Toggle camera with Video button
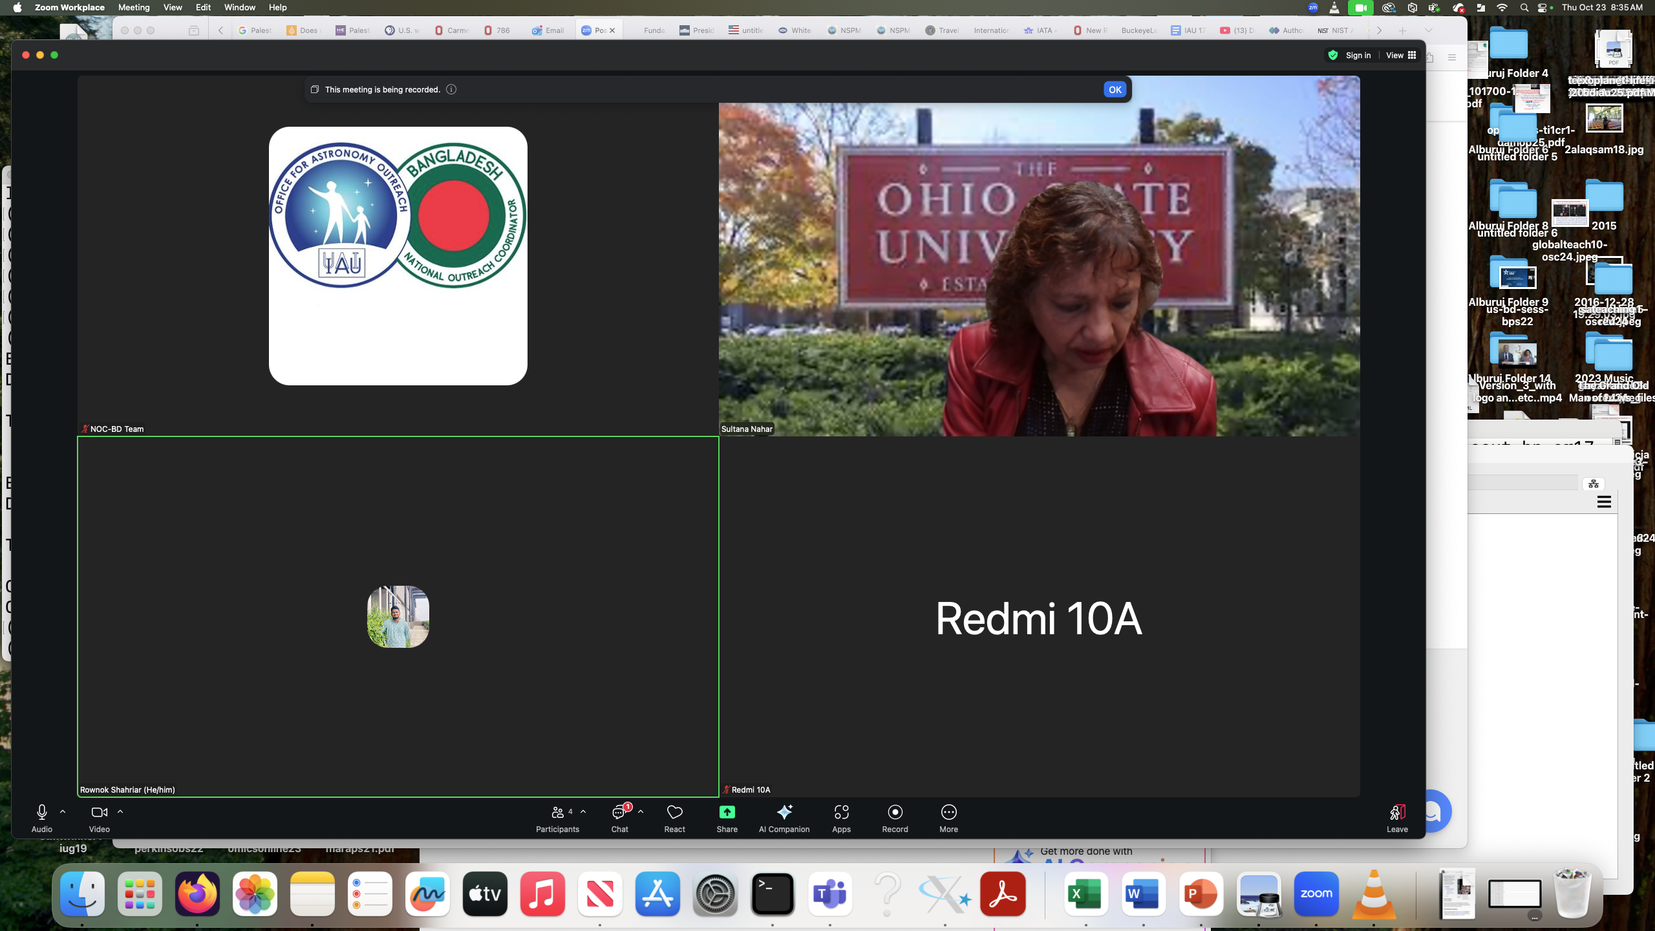The width and height of the screenshot is (1655, 931). coord(99,813)
